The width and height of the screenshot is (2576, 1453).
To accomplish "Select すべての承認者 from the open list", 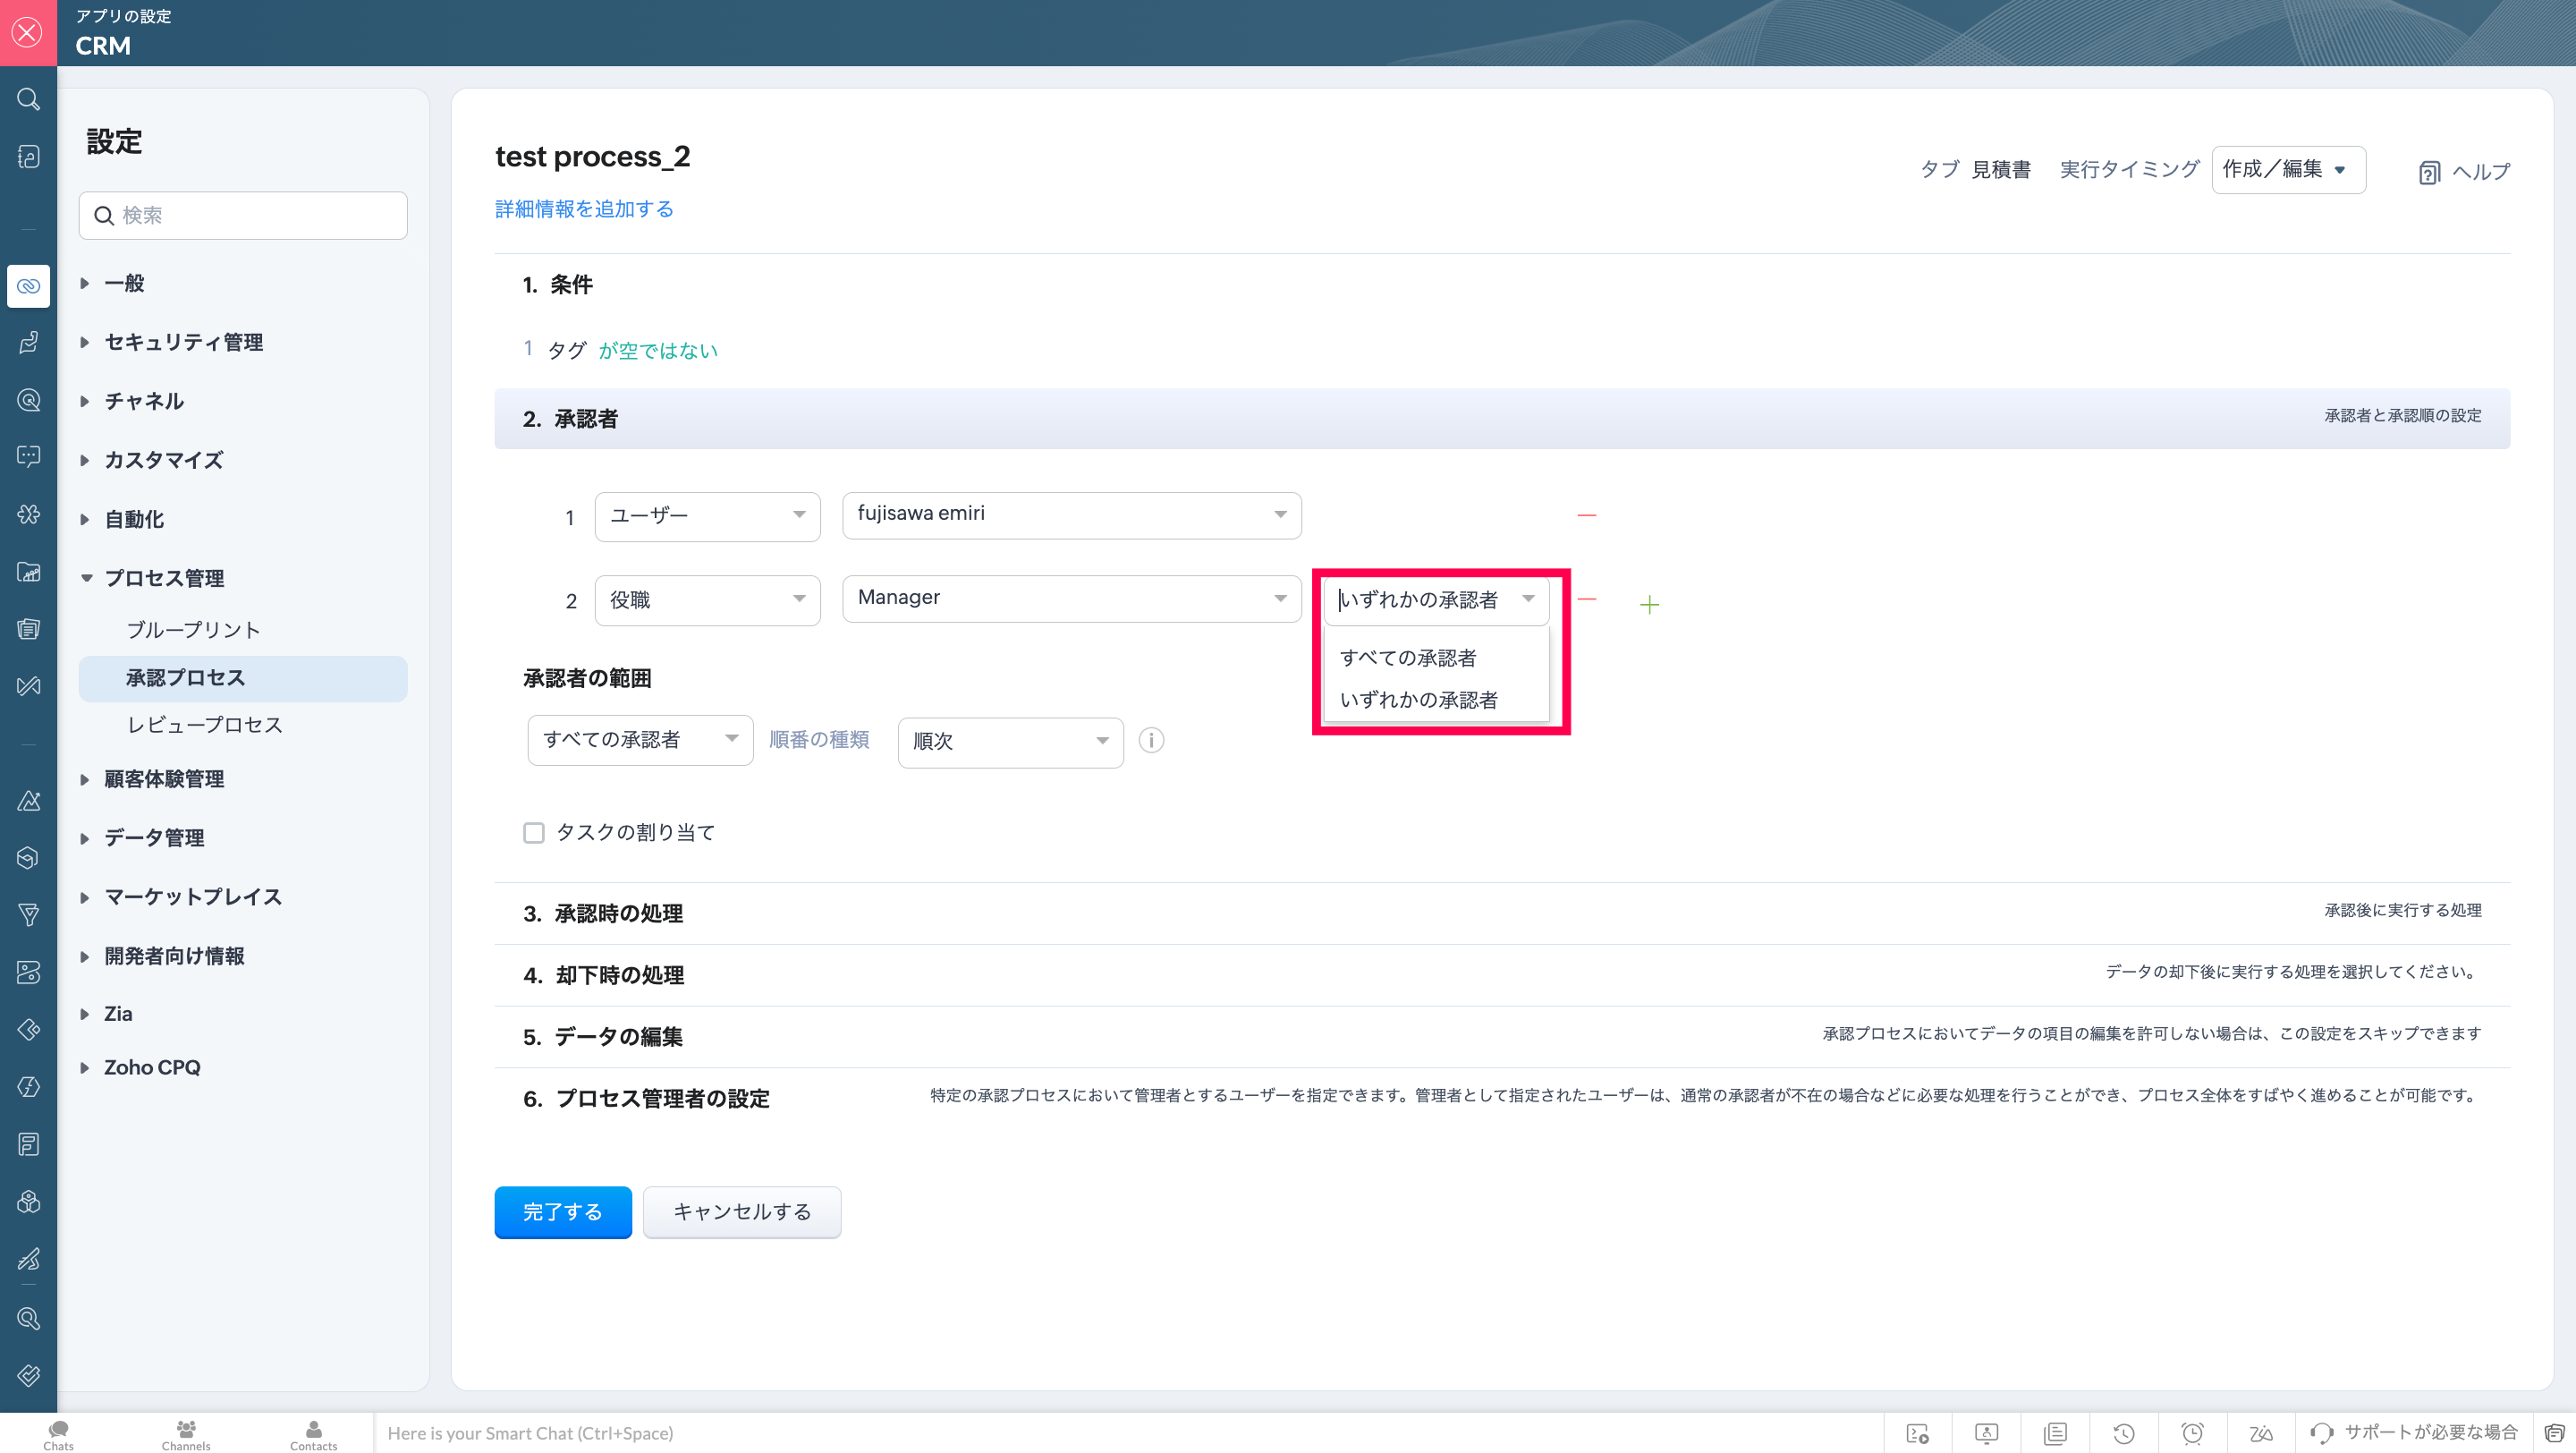I will pyautogui.click(x=1407, y=658).
